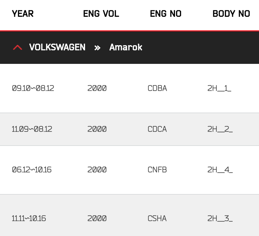Screen dimensions: 259x236
Task: Click body number 2H__2_
Action: [220, 129]
